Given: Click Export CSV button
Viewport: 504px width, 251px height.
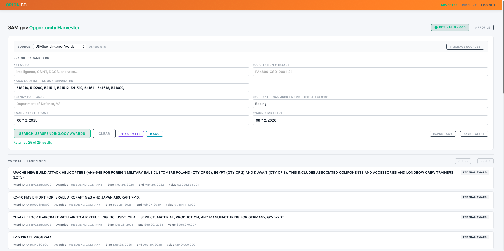Looking at the screenshot, I should (x=443, y=134).
